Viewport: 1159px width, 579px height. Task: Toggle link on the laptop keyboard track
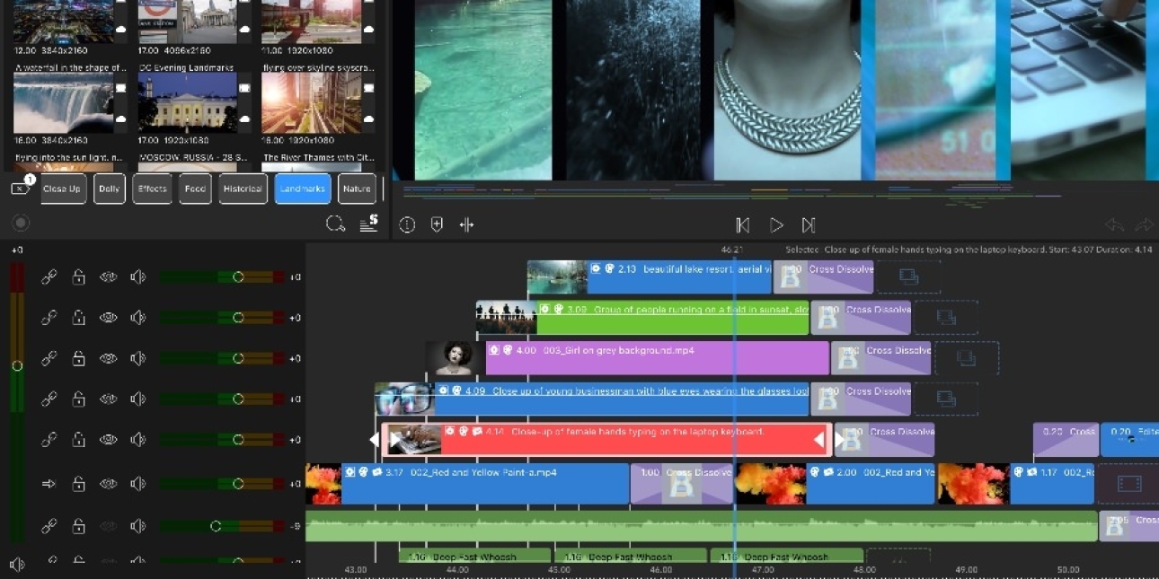pos(49,440)
